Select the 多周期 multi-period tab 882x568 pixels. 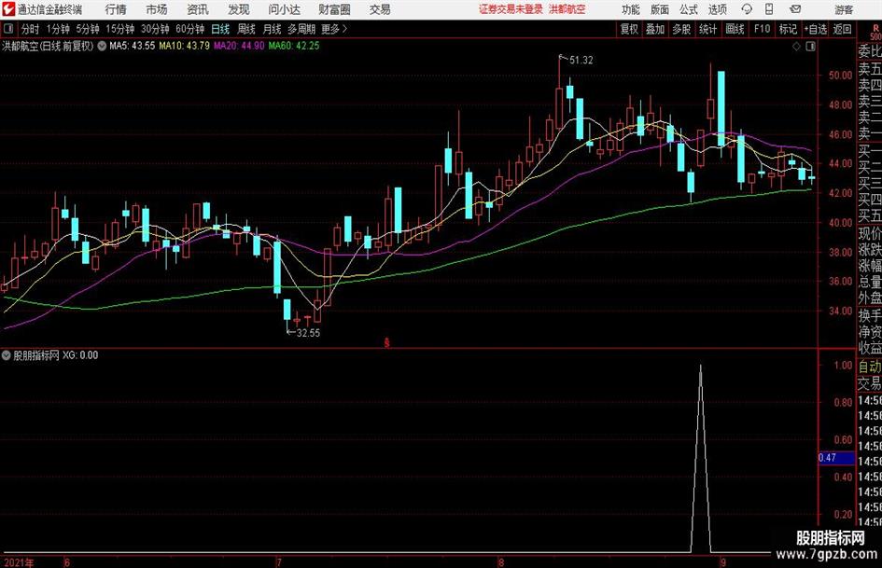coord(301,29)
